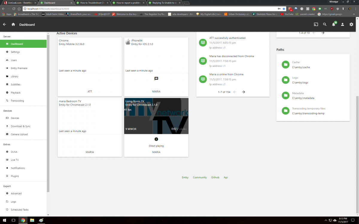Screen dimensions: 359x224
Task: Click the sidebar vertical scrollbar
Action: 48,113
